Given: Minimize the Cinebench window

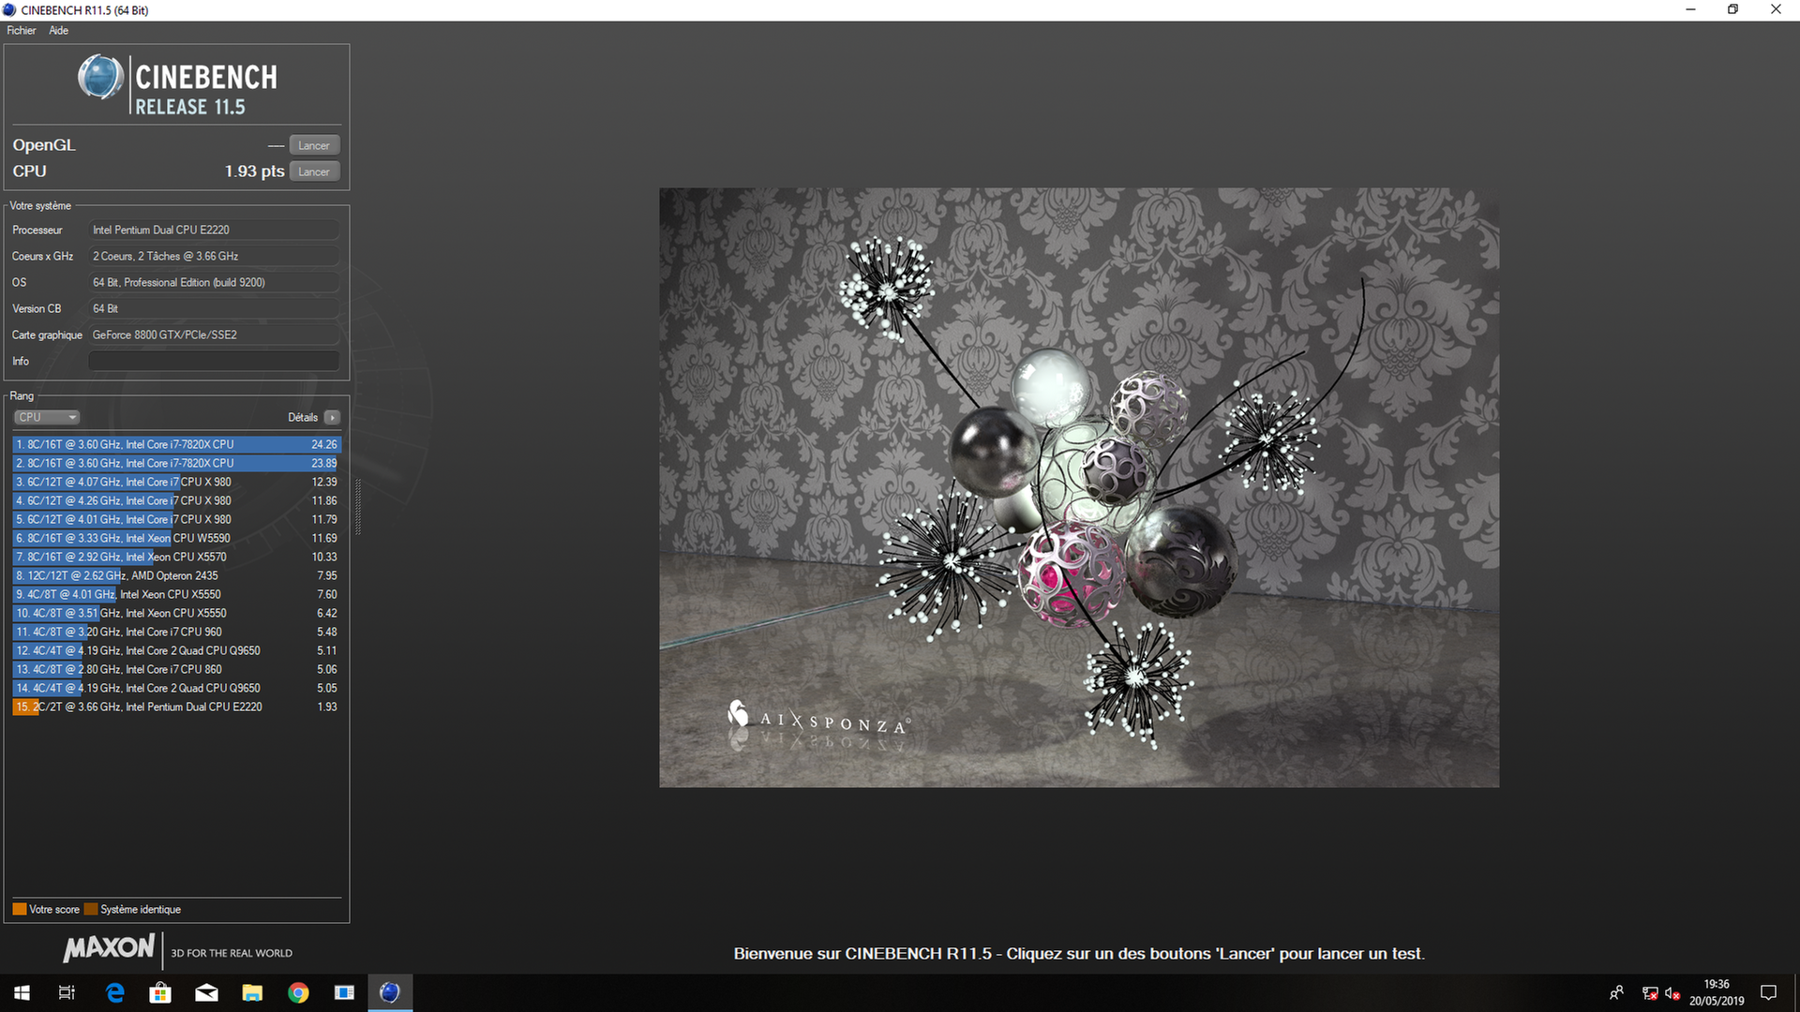Looking at the screenshot, I should coord(1690,10).
